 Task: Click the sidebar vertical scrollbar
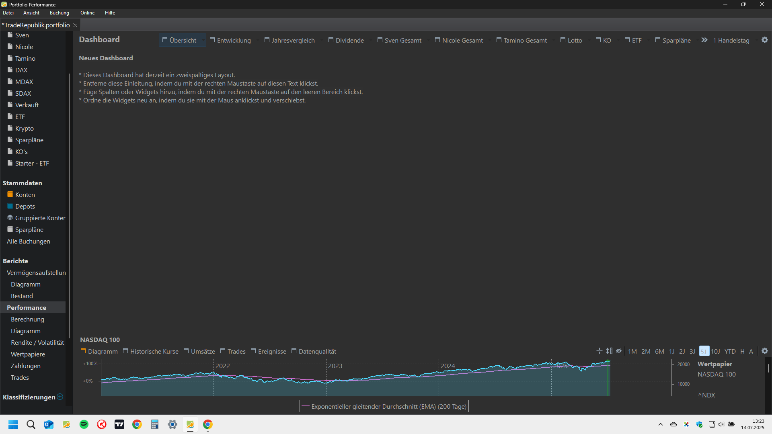point(69,205)
